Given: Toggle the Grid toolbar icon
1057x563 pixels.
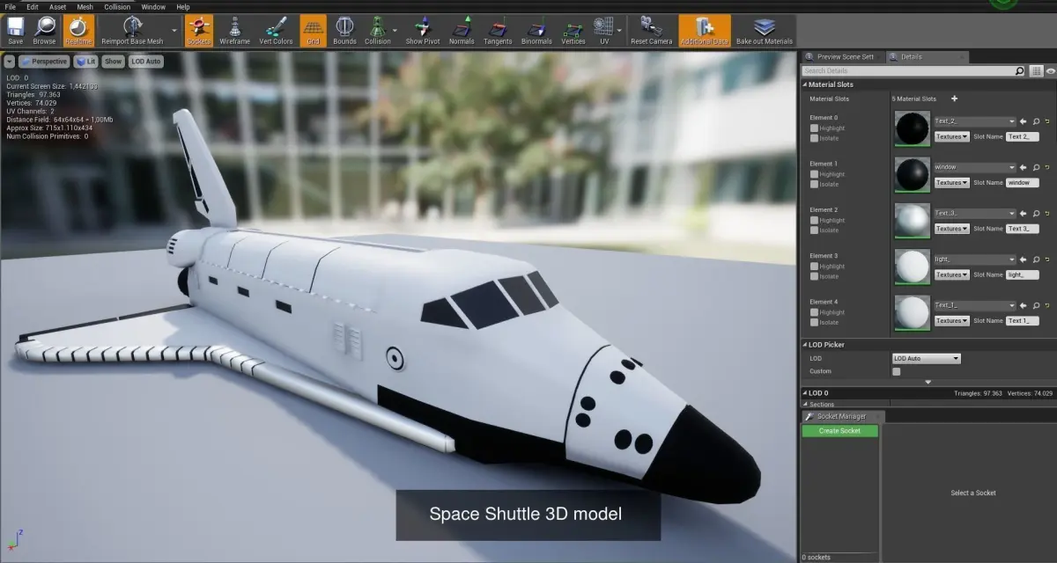Looking at the screenshot, I should click(313, 30).
